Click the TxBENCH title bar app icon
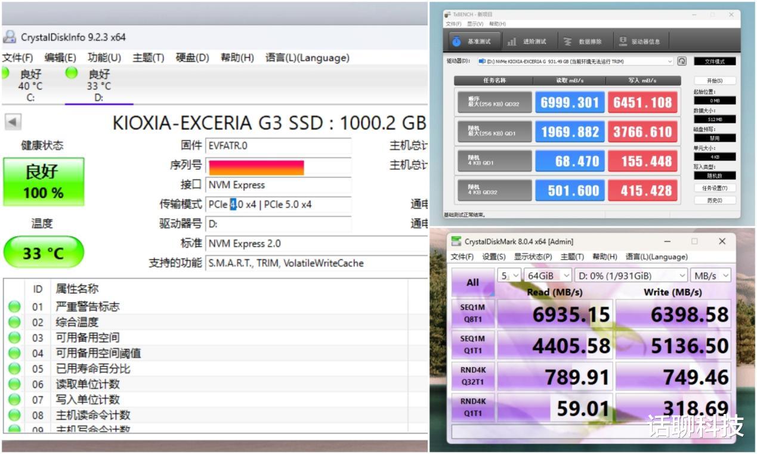The image size is (757, 454). point(449,14)
